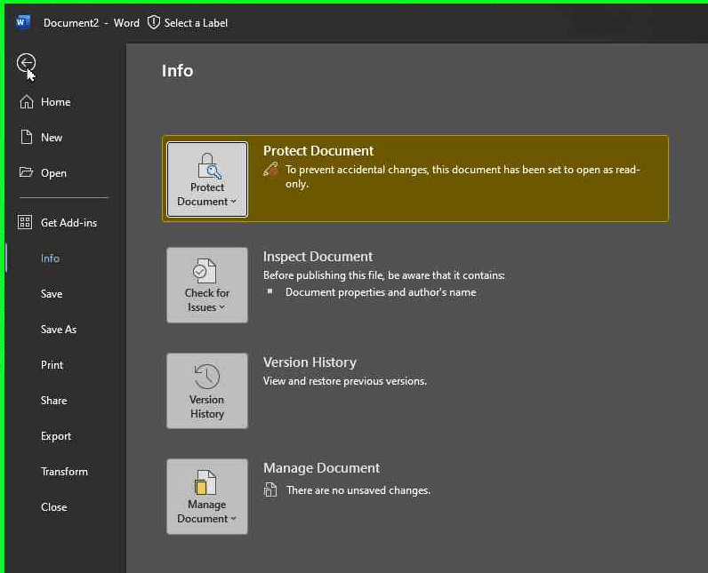The width and height of the screenshot is (708, 573).
Task: Click the Inspect Document heading
Action: pos(318,256)
